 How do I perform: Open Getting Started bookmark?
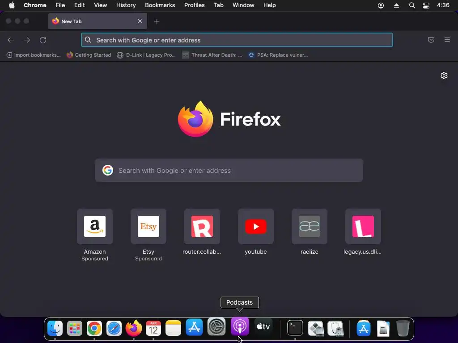[89, 55]
